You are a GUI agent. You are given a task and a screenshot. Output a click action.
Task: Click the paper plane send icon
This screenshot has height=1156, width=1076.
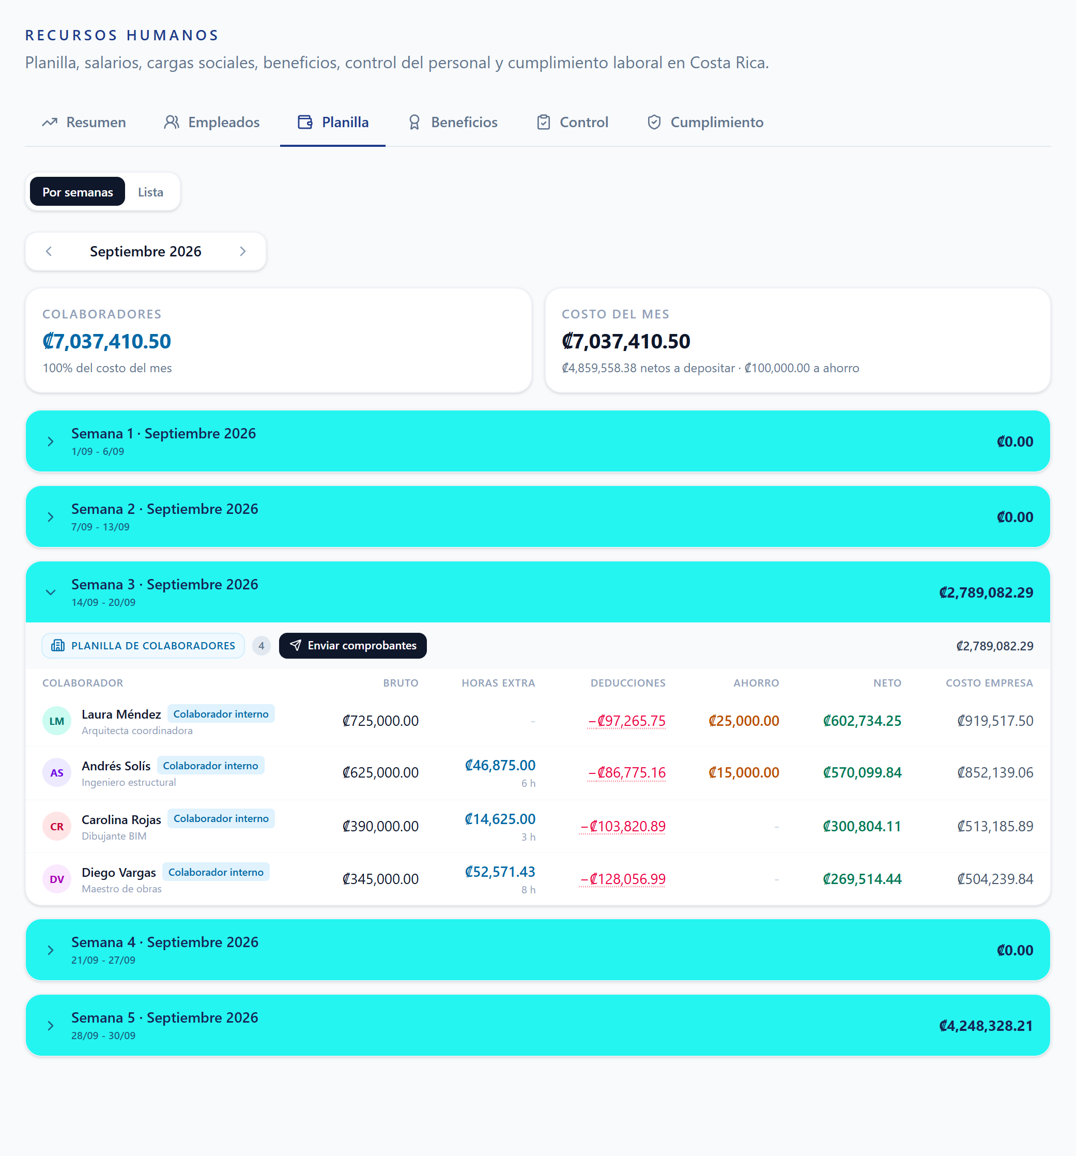pos(295,645)
